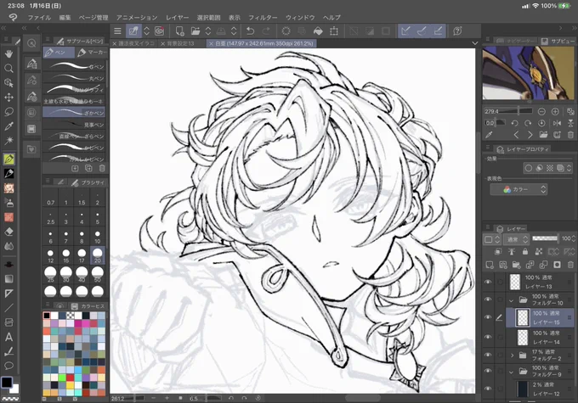Zoom in with Navigator plus icon

coord(555,111)
